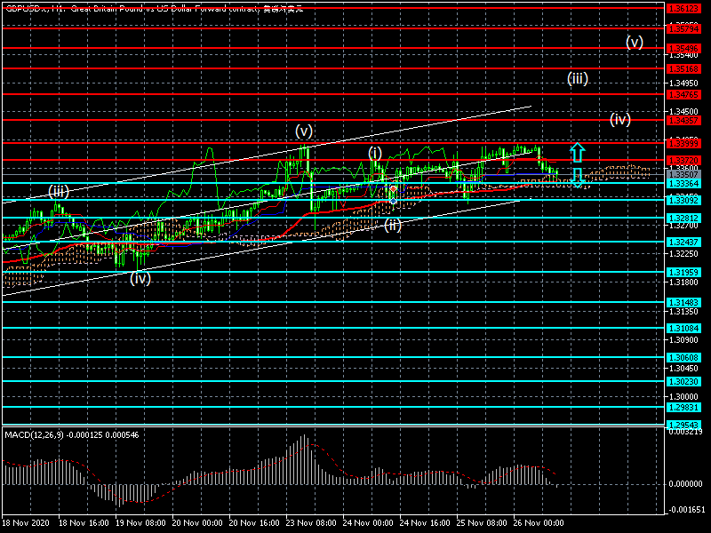Click the upward cyan arrow marker

[x=577, y=151]
